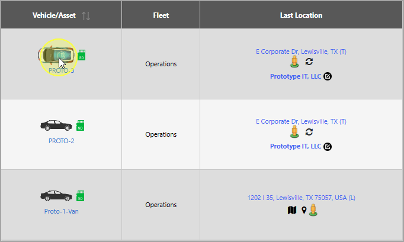This screenshot has height=242, width=404.
Task: Refresh PROTO-2 last location
Action: coord(309,132)
